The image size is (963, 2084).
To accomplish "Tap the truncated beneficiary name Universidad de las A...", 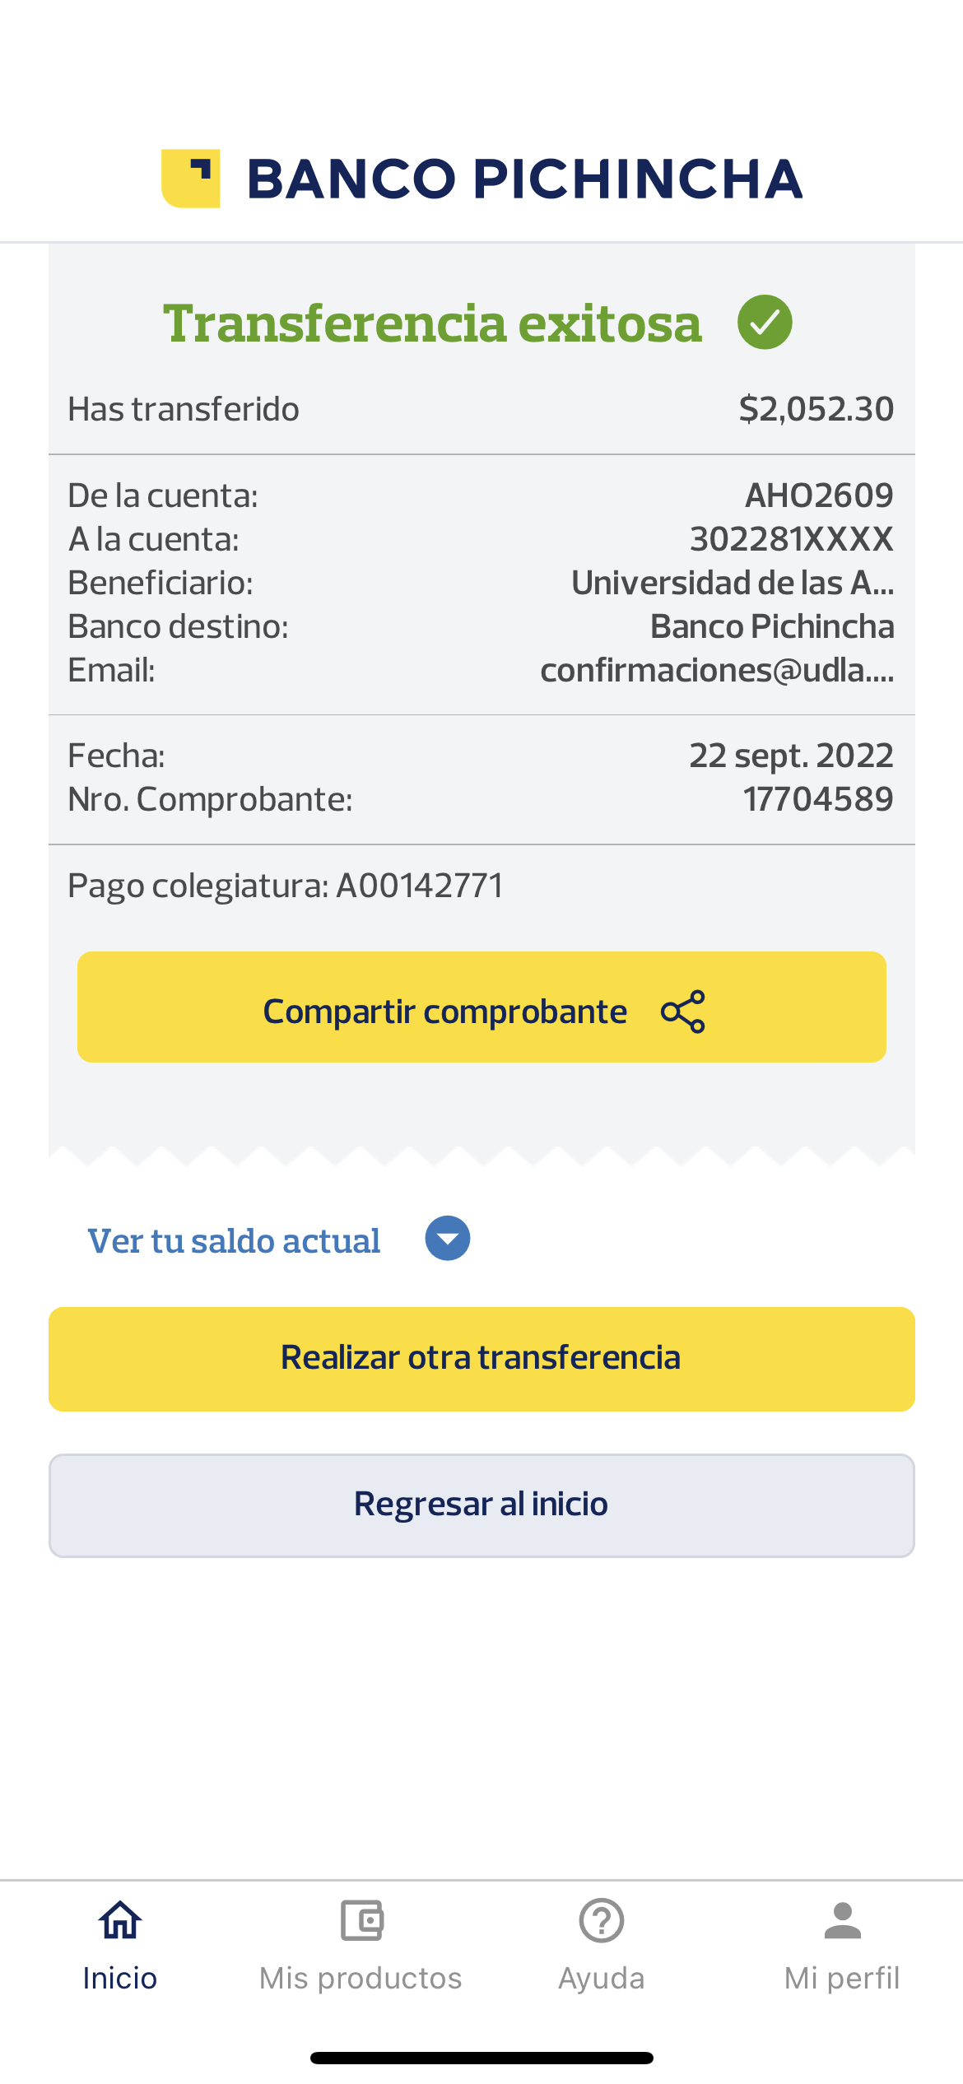I will point(733,584).
